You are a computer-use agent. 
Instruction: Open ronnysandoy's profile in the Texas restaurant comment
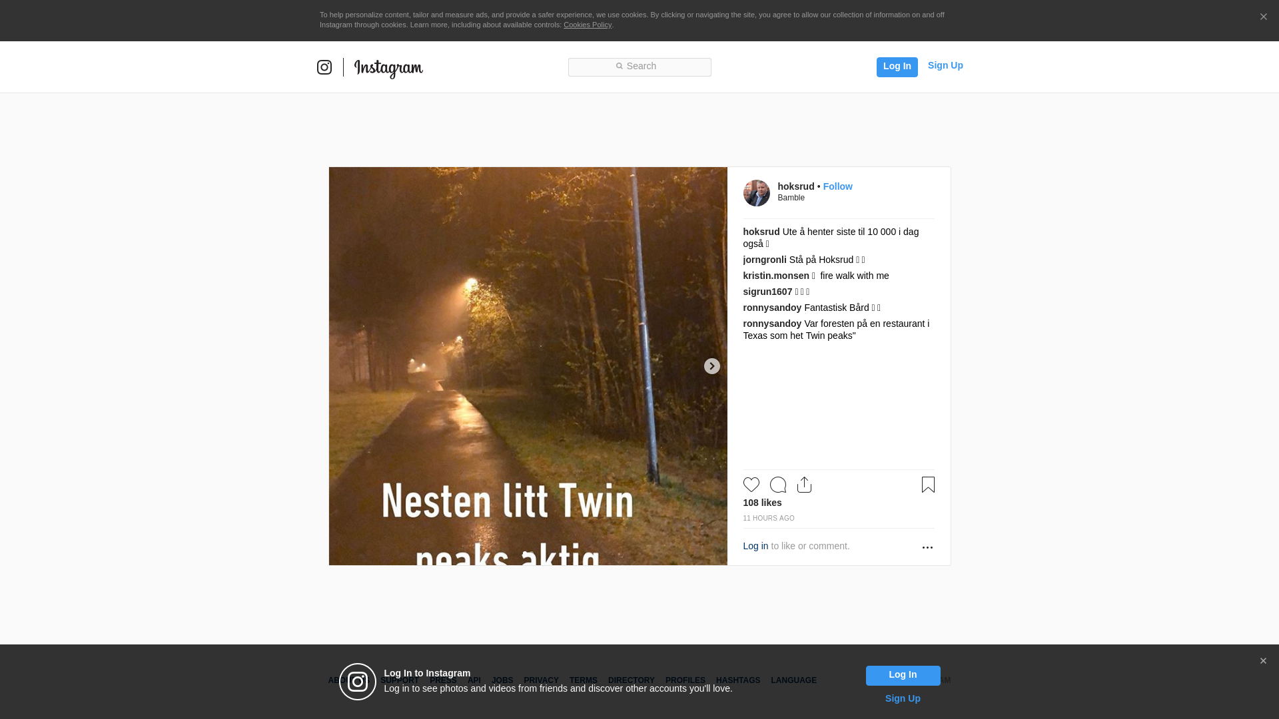coord(772,324)
